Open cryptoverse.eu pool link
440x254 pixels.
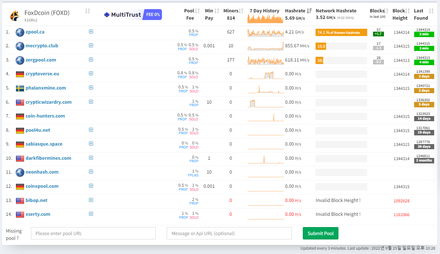(42, 74)
